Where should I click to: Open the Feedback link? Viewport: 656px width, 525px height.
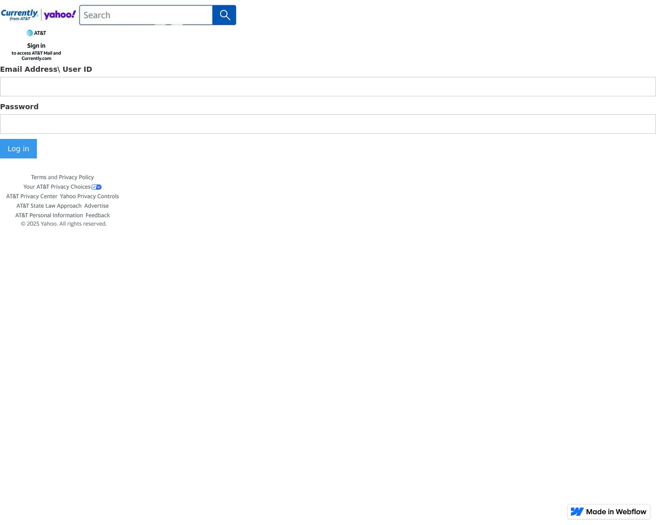point(97,215)
